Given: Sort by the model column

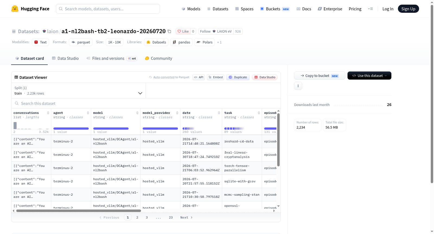Looking at the screenshot, I should pos(137,113).
